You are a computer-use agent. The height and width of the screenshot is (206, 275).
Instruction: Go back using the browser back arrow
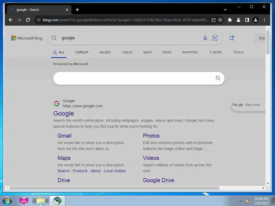[x=11, y=20]
